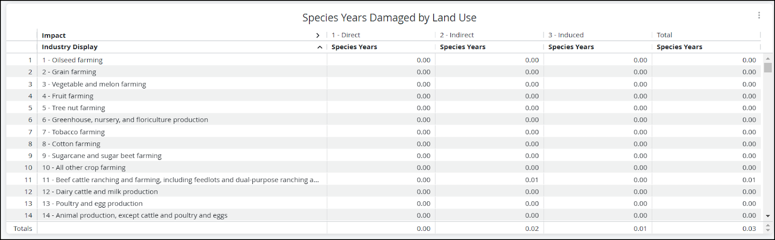The width and height of the screenshot is (775, 240).
Task: Select the Dairy cattle and milk production row
Action: pyautogui.click(x=384, y=192)
